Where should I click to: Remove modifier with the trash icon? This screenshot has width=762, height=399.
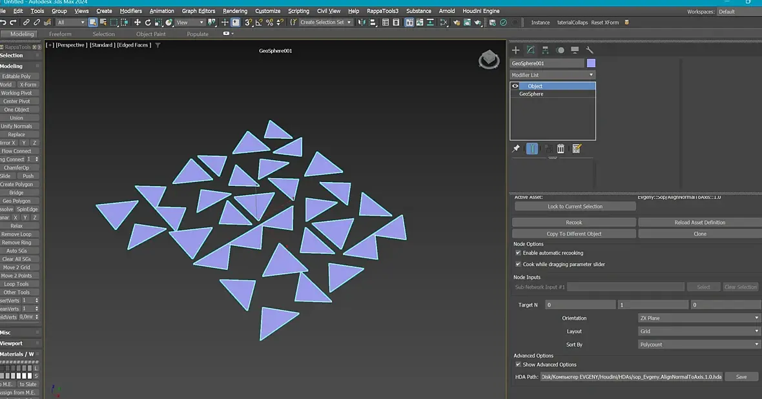[561, 149]
